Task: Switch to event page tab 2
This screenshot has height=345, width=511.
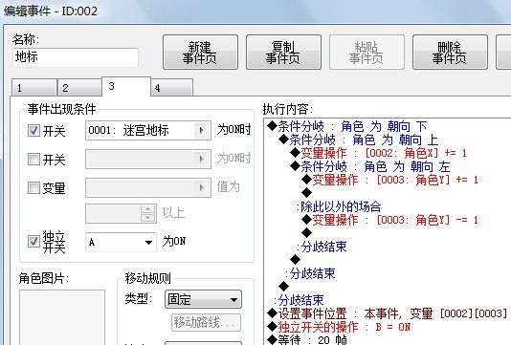Action: [x=79, y=87]
